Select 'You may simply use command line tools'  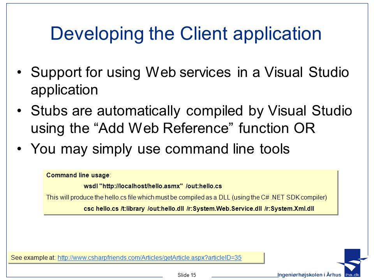click(160, 149)
